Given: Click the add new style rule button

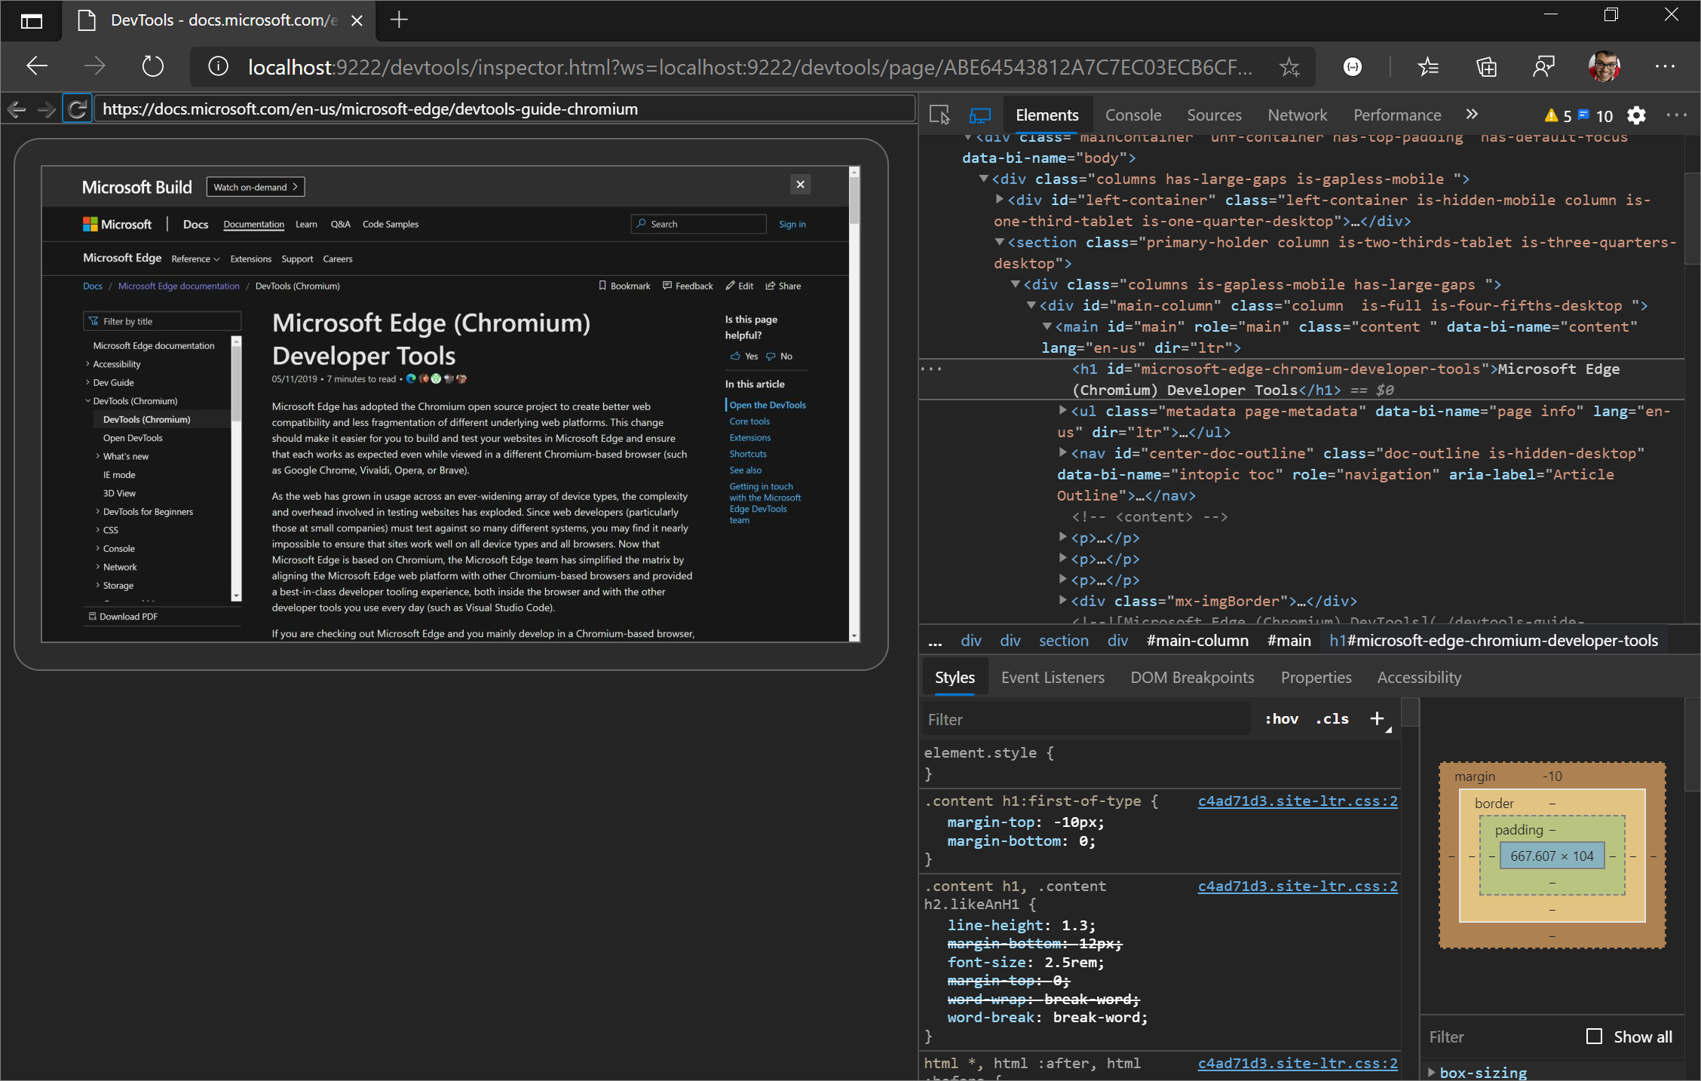Looking at the screenshot, I should coord(1378,719).
